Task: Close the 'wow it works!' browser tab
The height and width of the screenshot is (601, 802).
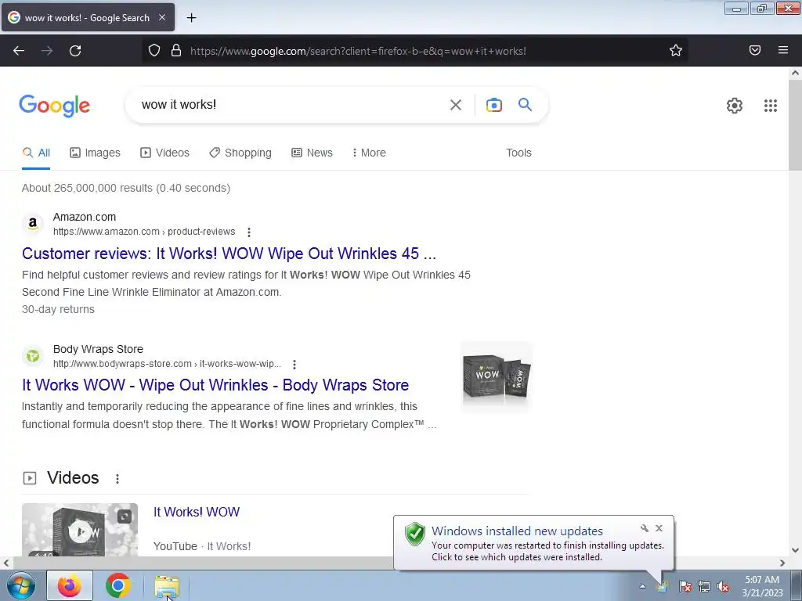Action: click(x=162, y=17)
